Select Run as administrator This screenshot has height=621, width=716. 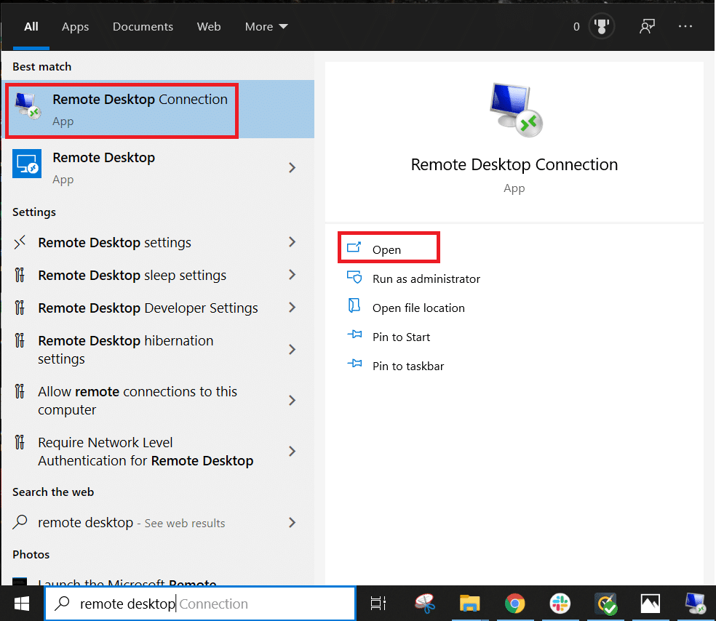425,279
